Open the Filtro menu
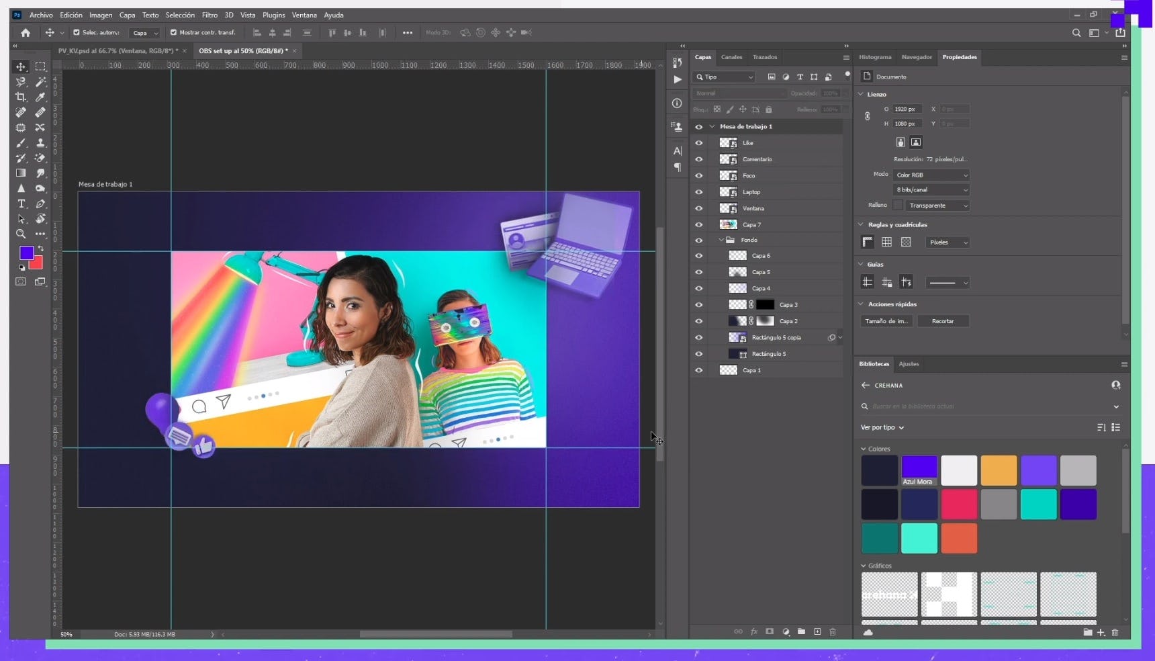Viewport: 1155px width, 661px height. [x=210, y=15]
